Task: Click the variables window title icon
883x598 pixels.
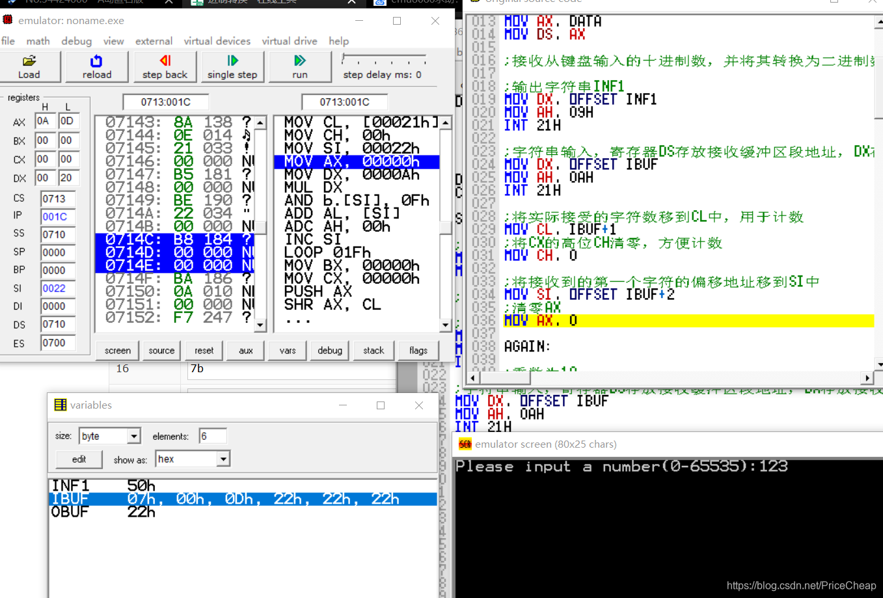Action: tap(61, 405)
